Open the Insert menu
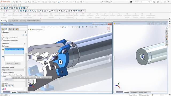The height and width of the screenshot is (96, 171). tap(25, 2)
